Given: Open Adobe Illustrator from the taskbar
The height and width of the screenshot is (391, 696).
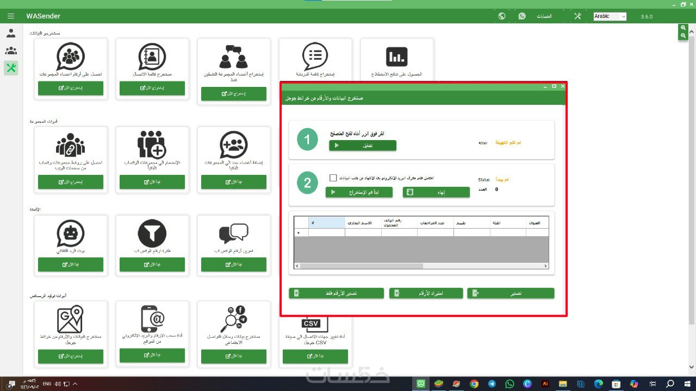Looking at the screenshot, I should [x=545, y=384].
